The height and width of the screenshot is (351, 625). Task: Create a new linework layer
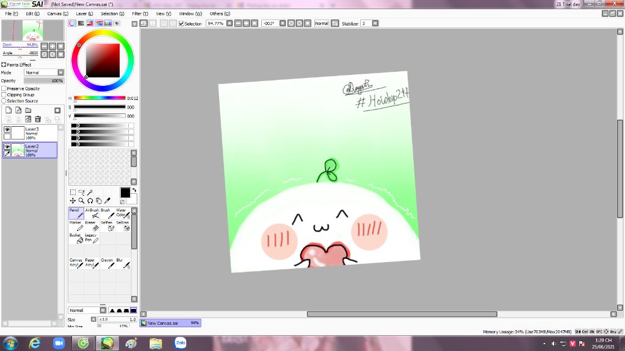click(x=18, y=110)
